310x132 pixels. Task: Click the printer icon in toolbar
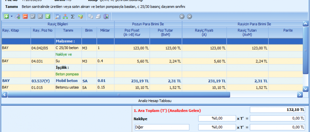click(x=98, y=16)
